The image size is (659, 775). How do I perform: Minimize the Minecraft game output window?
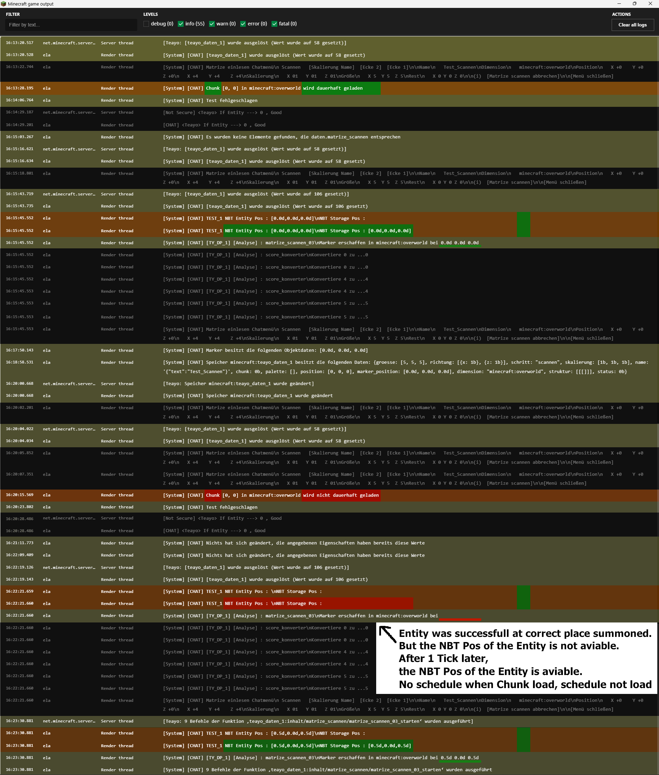619,4
